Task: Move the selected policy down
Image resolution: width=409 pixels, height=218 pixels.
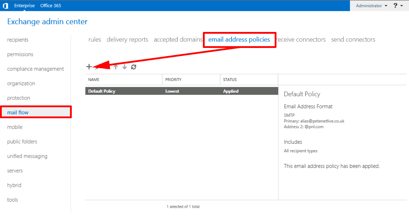Action: (124, 66)
